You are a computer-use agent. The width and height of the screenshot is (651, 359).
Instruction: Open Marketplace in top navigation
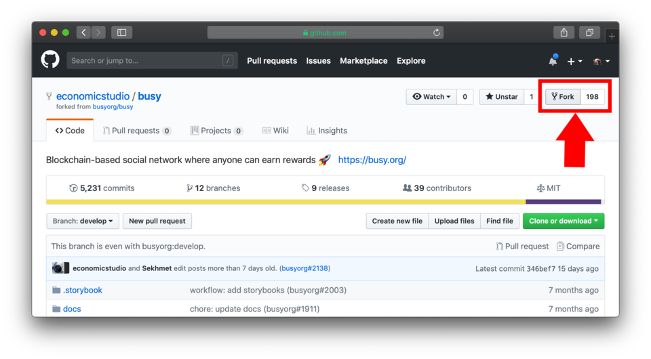pyautogui.click(x=363, y=60)
